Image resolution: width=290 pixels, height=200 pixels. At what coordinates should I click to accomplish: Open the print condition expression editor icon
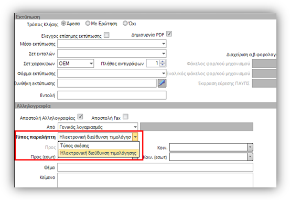pos(162,83)
